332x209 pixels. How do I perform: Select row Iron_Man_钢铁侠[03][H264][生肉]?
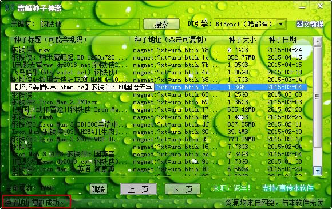point(158,132)
